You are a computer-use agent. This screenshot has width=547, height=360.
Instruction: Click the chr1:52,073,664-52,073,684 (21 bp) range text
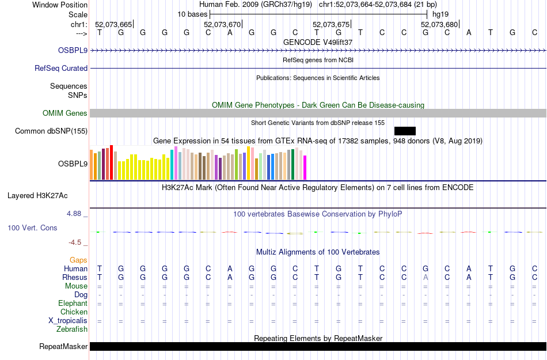click(378, 5)
